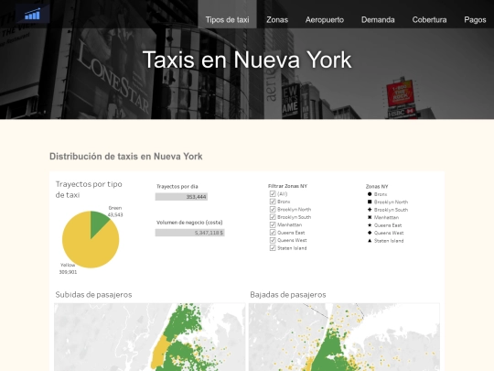Toggle Queens West filter checkbox
Image resolution: width=494 pixels, height=371 pixels.
click(x=273, y=240)
